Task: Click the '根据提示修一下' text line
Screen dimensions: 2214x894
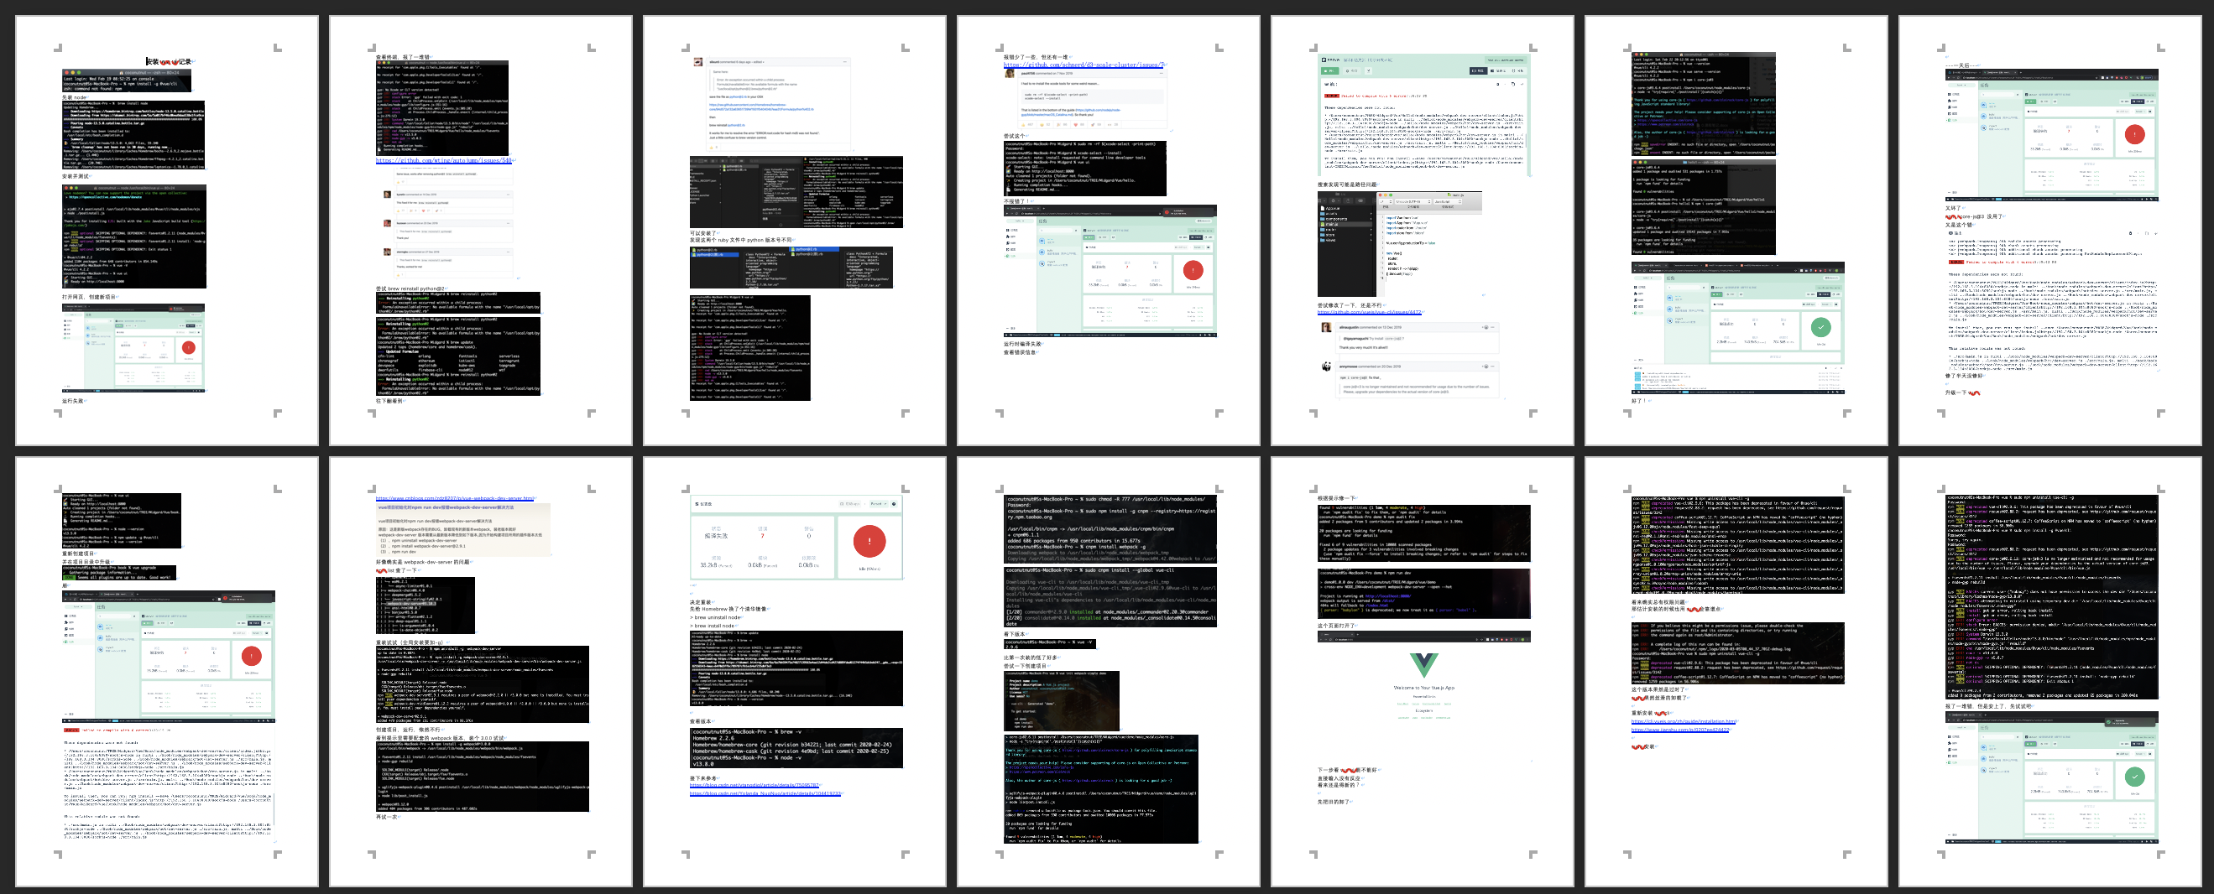Action: (x=1336, y=499)
